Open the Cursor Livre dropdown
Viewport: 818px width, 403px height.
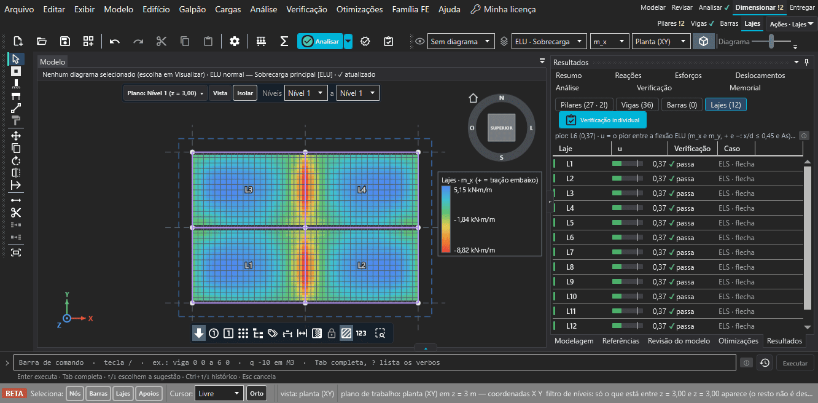[x=219, y=393]
